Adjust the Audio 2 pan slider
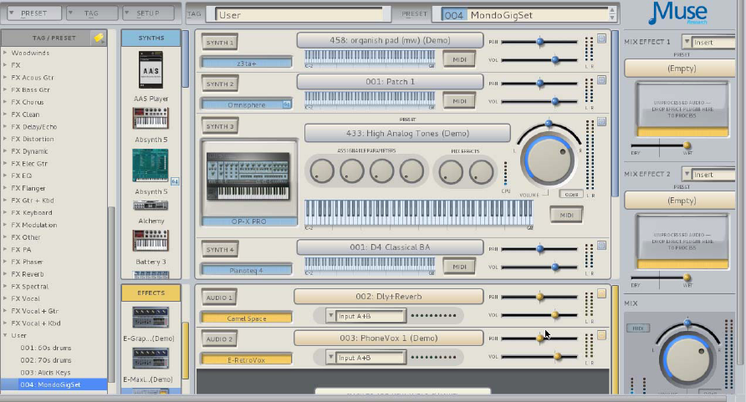Image resolution: width=746 pixels, height=402 pixels. click(x=540, y=338)
